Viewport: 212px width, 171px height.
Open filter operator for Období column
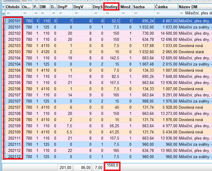coord(8,14)
